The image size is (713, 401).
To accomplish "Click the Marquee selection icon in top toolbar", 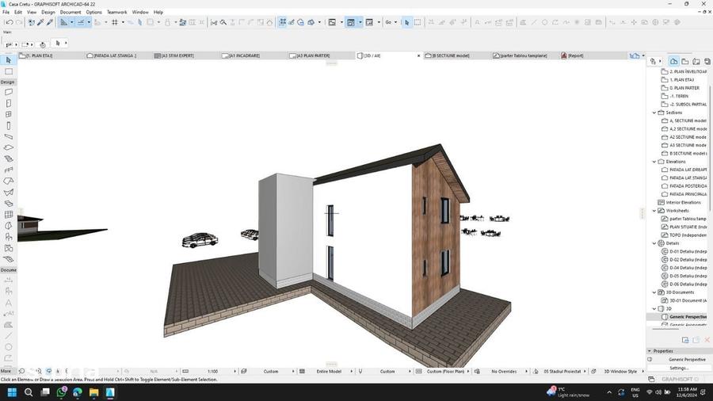I will point(418,22).
